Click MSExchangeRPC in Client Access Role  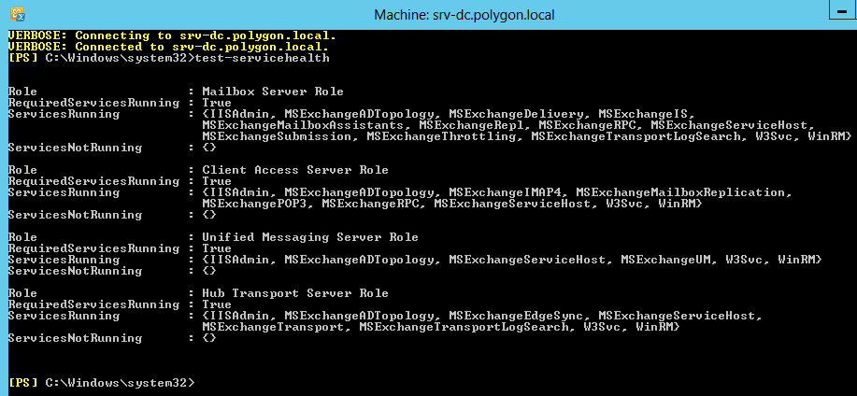370,204
